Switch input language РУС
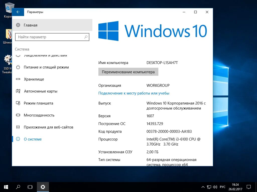Screen dimensions: 257x192 [x=222, y=187]
